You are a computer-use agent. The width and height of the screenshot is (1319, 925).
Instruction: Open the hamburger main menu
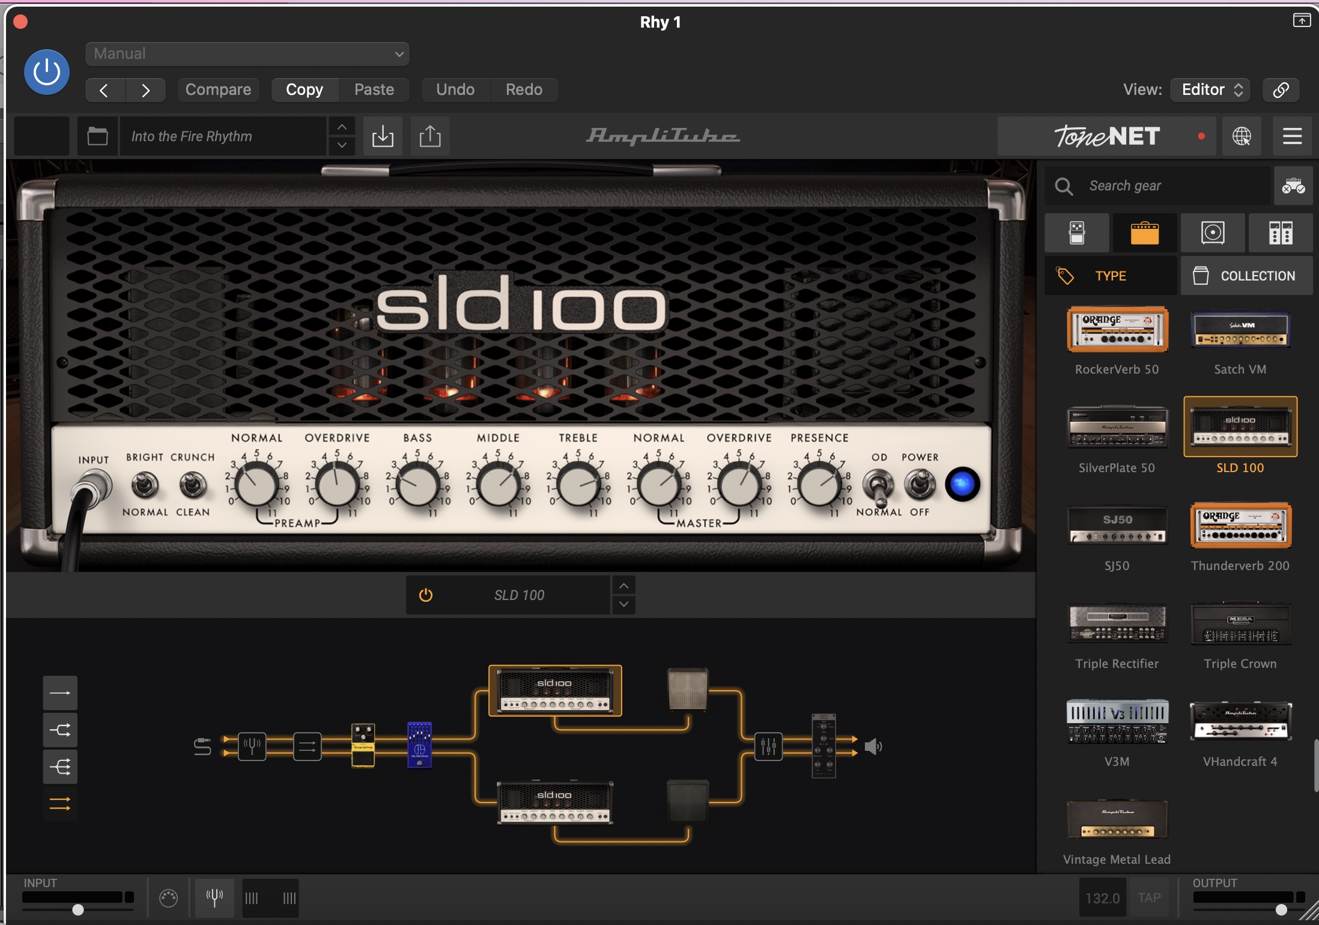tap(1292, 136)
